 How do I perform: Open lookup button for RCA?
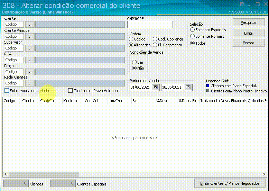(x=30, y=60)
